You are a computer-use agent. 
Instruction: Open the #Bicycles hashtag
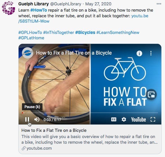click(x=85, y=33)
